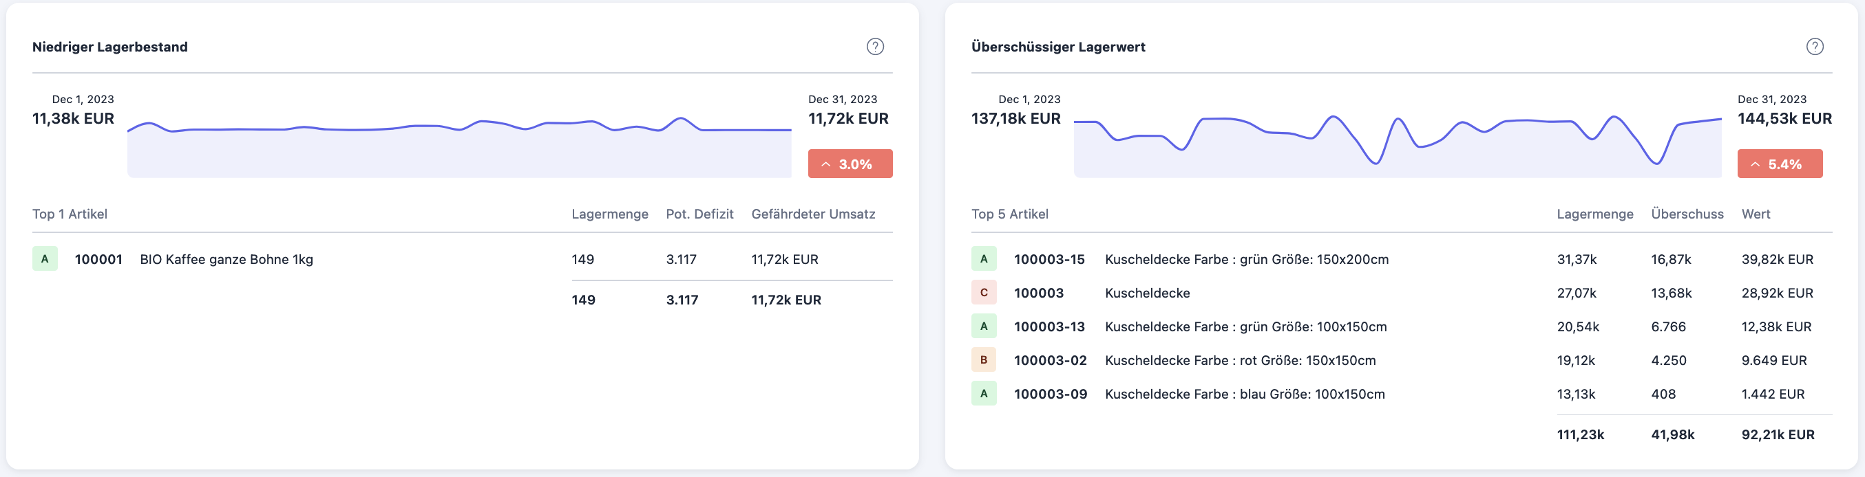Screen dimensions: 1865x477
Task: Select the Kuscheldecke rot 150x150cm row
Action: [x=1239, y=361]
